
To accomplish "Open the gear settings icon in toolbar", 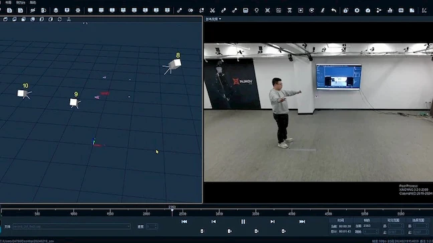I will pos(78,11).
